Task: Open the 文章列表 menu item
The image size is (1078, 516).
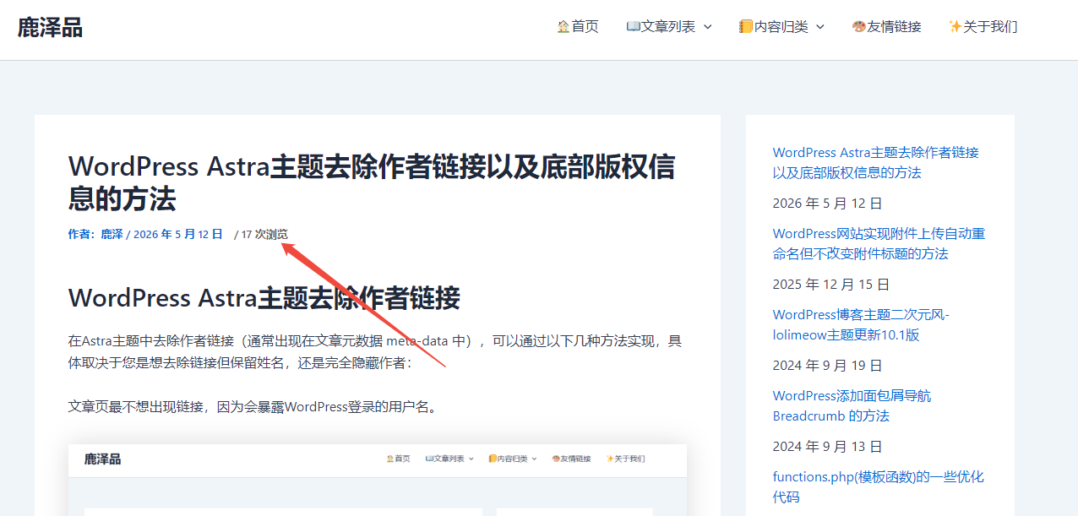Action: point(661,27)
